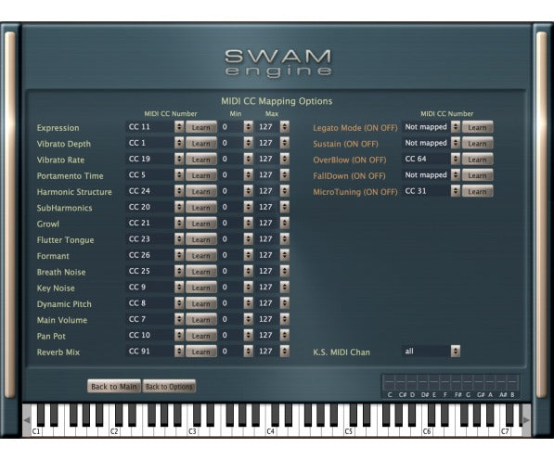
Task: Select the Flutter Tongue CC 23 field
Action: 150,239
